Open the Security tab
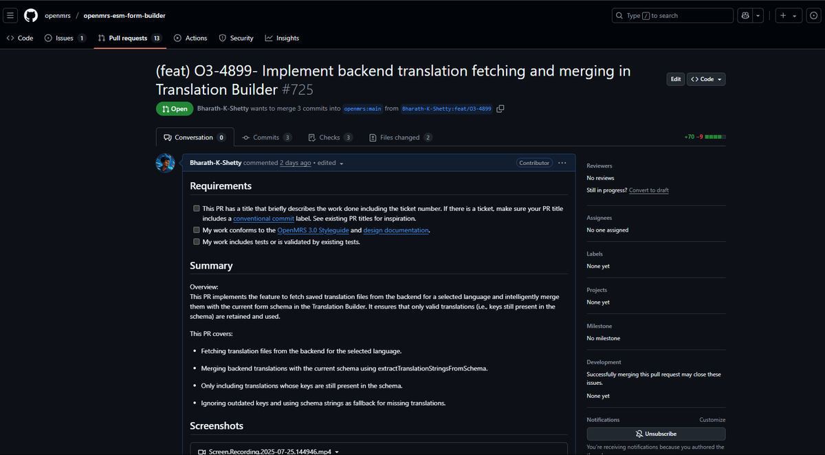The width and height of the screenshot is (825, 455). point(236,38)
